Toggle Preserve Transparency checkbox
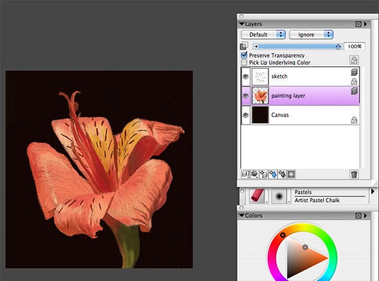Image resolution: width=379 pixels, height=281 pixels. pos(244,55)
